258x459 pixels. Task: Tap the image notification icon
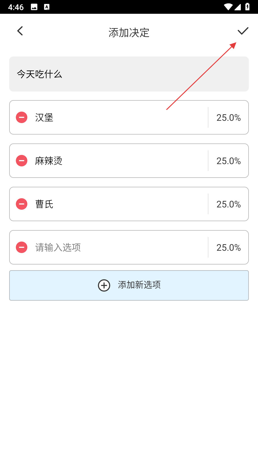pos(34,7)
